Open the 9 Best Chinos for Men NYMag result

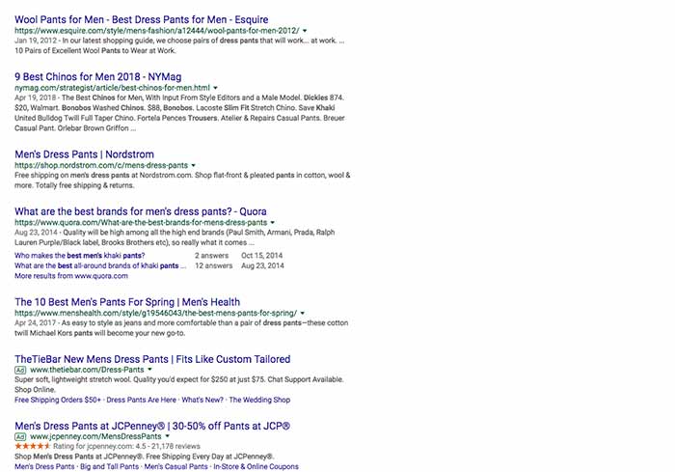pos(97,76)
